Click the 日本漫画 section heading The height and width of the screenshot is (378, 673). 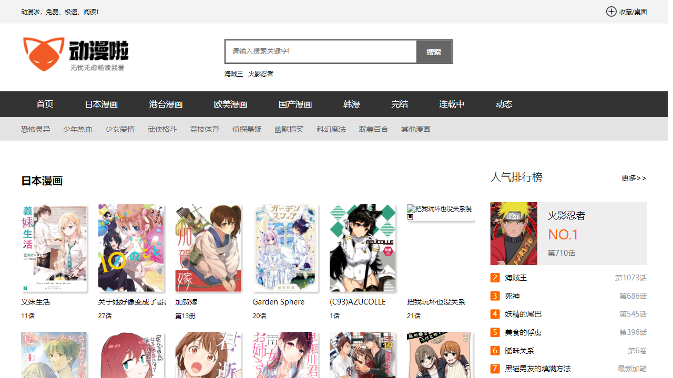[x=42, y=181]
